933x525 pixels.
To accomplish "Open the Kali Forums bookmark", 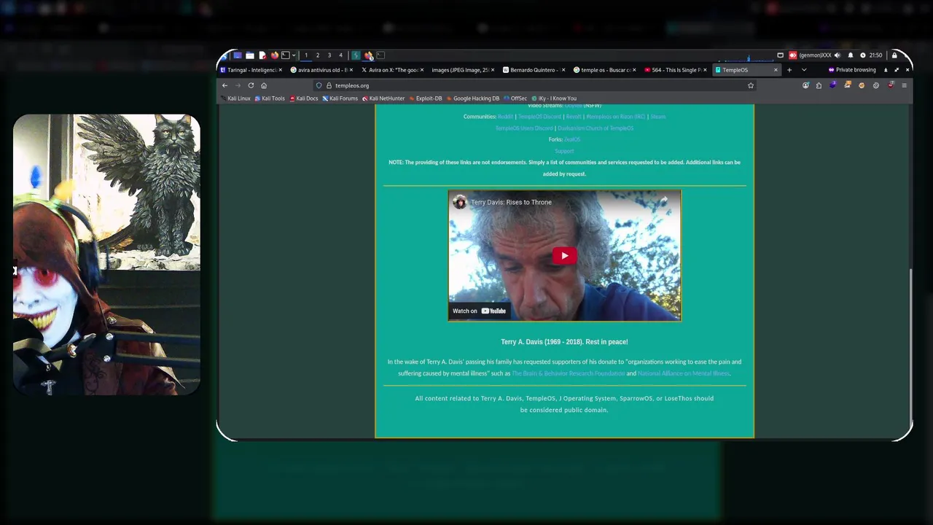I will [x=340, y=98].
